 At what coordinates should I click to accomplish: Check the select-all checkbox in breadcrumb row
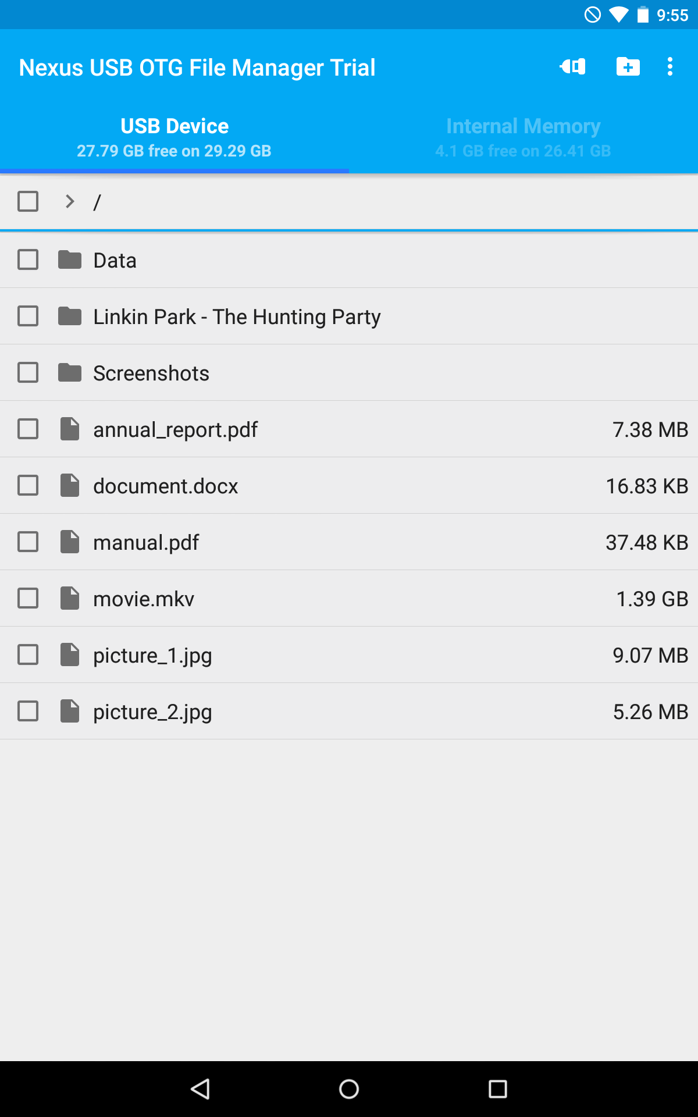[x=27, y=202]
